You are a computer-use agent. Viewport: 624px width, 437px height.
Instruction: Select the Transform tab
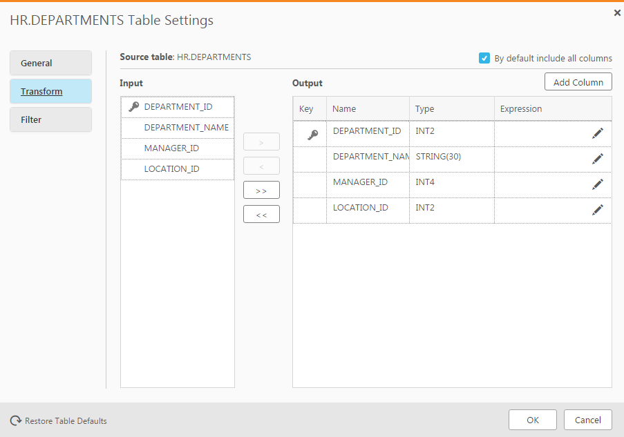coord(50,91)
